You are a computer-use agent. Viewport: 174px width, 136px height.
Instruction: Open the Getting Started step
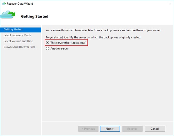click(21, 29)
